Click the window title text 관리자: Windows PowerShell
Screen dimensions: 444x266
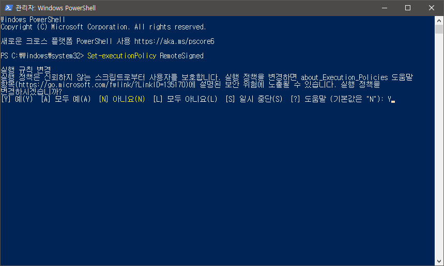pyautogui.click(x=55, y=8)
